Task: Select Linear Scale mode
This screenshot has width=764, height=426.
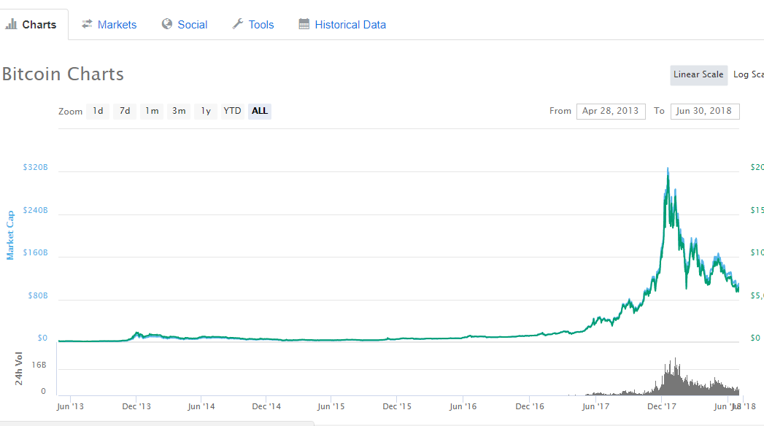Action: [x=699, y=75]
